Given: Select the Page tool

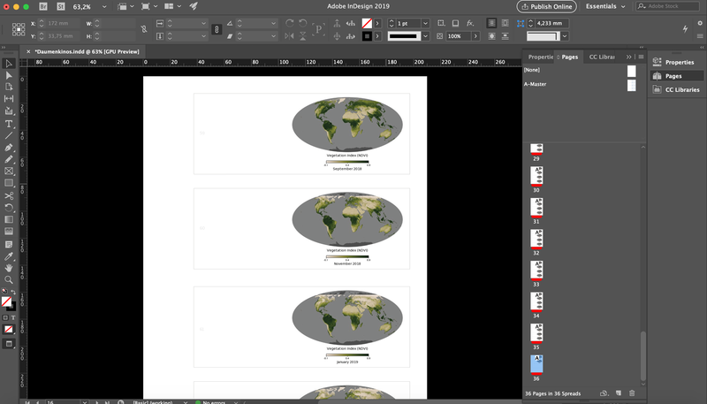Looking at the screenshot, I should [x=9, y=87].
